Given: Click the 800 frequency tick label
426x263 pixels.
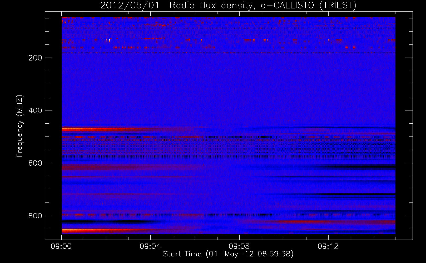Looking at the screenshot, I should [35, 216].
